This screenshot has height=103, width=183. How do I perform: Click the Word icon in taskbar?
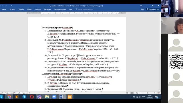pos(62,97)
